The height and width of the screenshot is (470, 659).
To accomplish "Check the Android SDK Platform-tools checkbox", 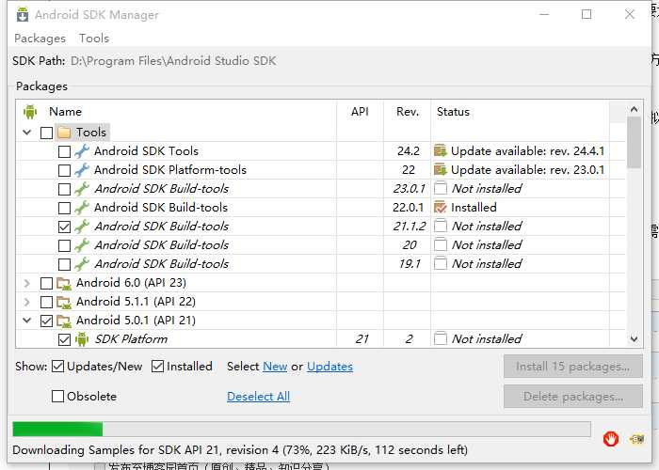I will pyautogui.click(x=64, y=170).
